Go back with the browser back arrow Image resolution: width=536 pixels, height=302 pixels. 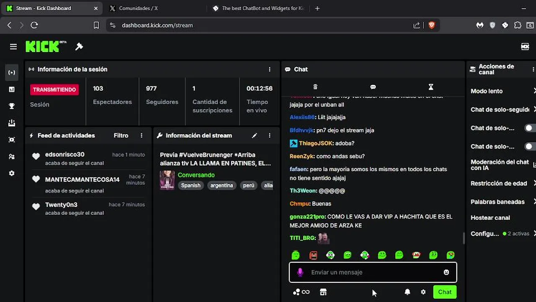click(9, 25)
